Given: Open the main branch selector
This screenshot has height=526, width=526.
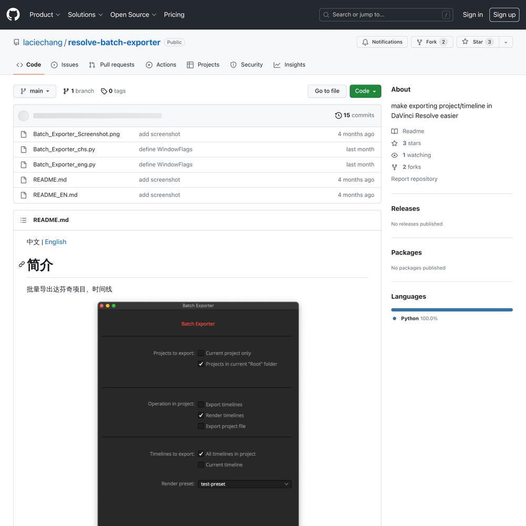Looking at the screenshot, I should tap(35, 91).
